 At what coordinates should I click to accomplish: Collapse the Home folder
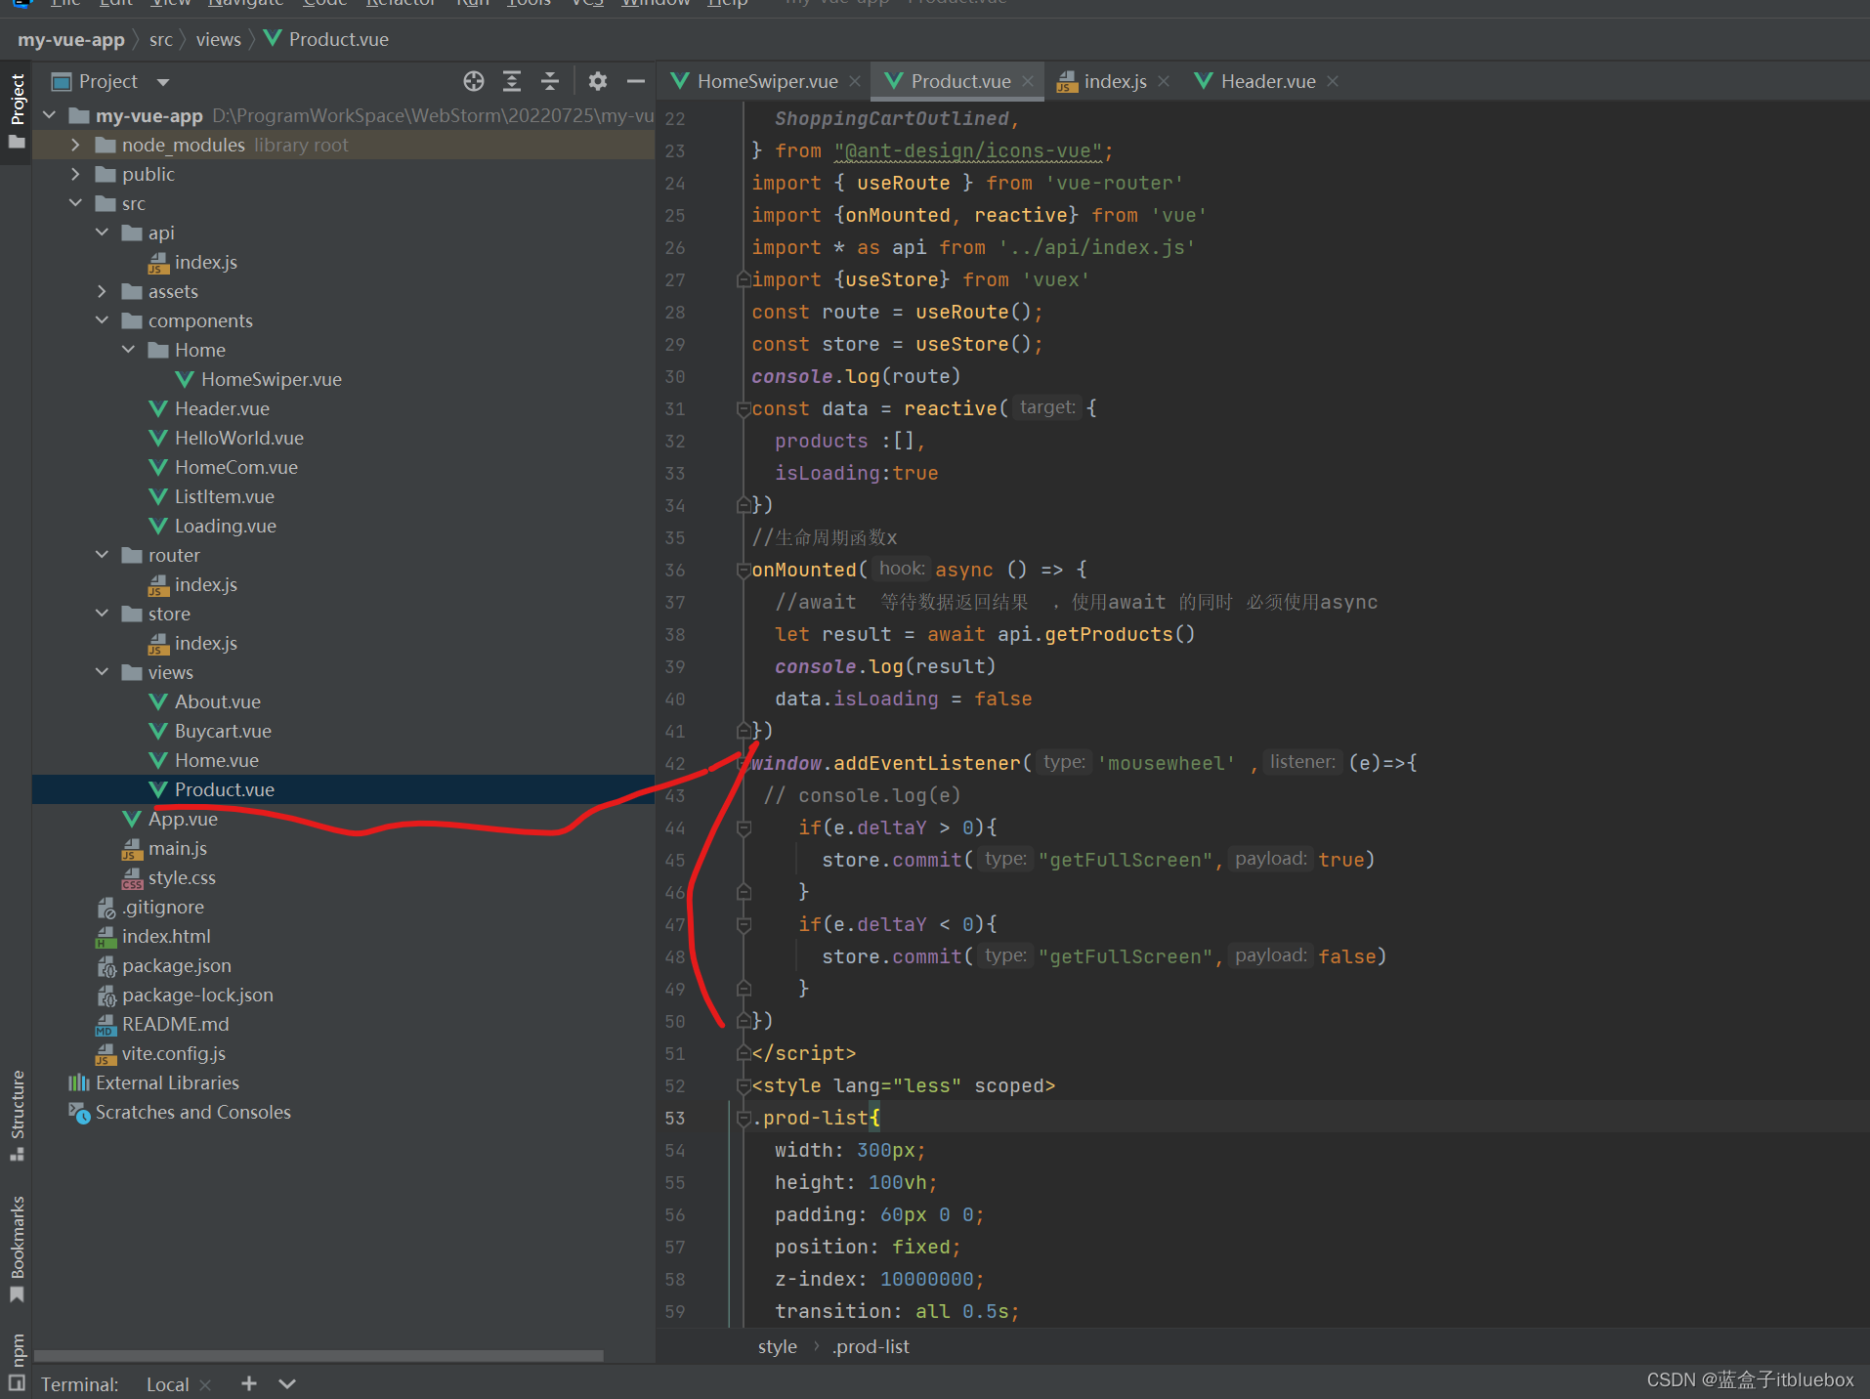tap(128, 350)
